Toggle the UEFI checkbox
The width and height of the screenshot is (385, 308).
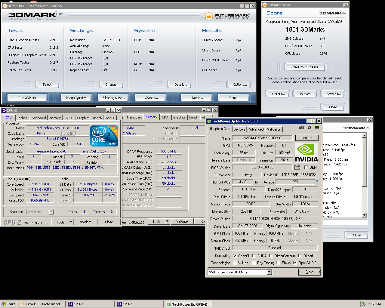click(x=306, y=168)
